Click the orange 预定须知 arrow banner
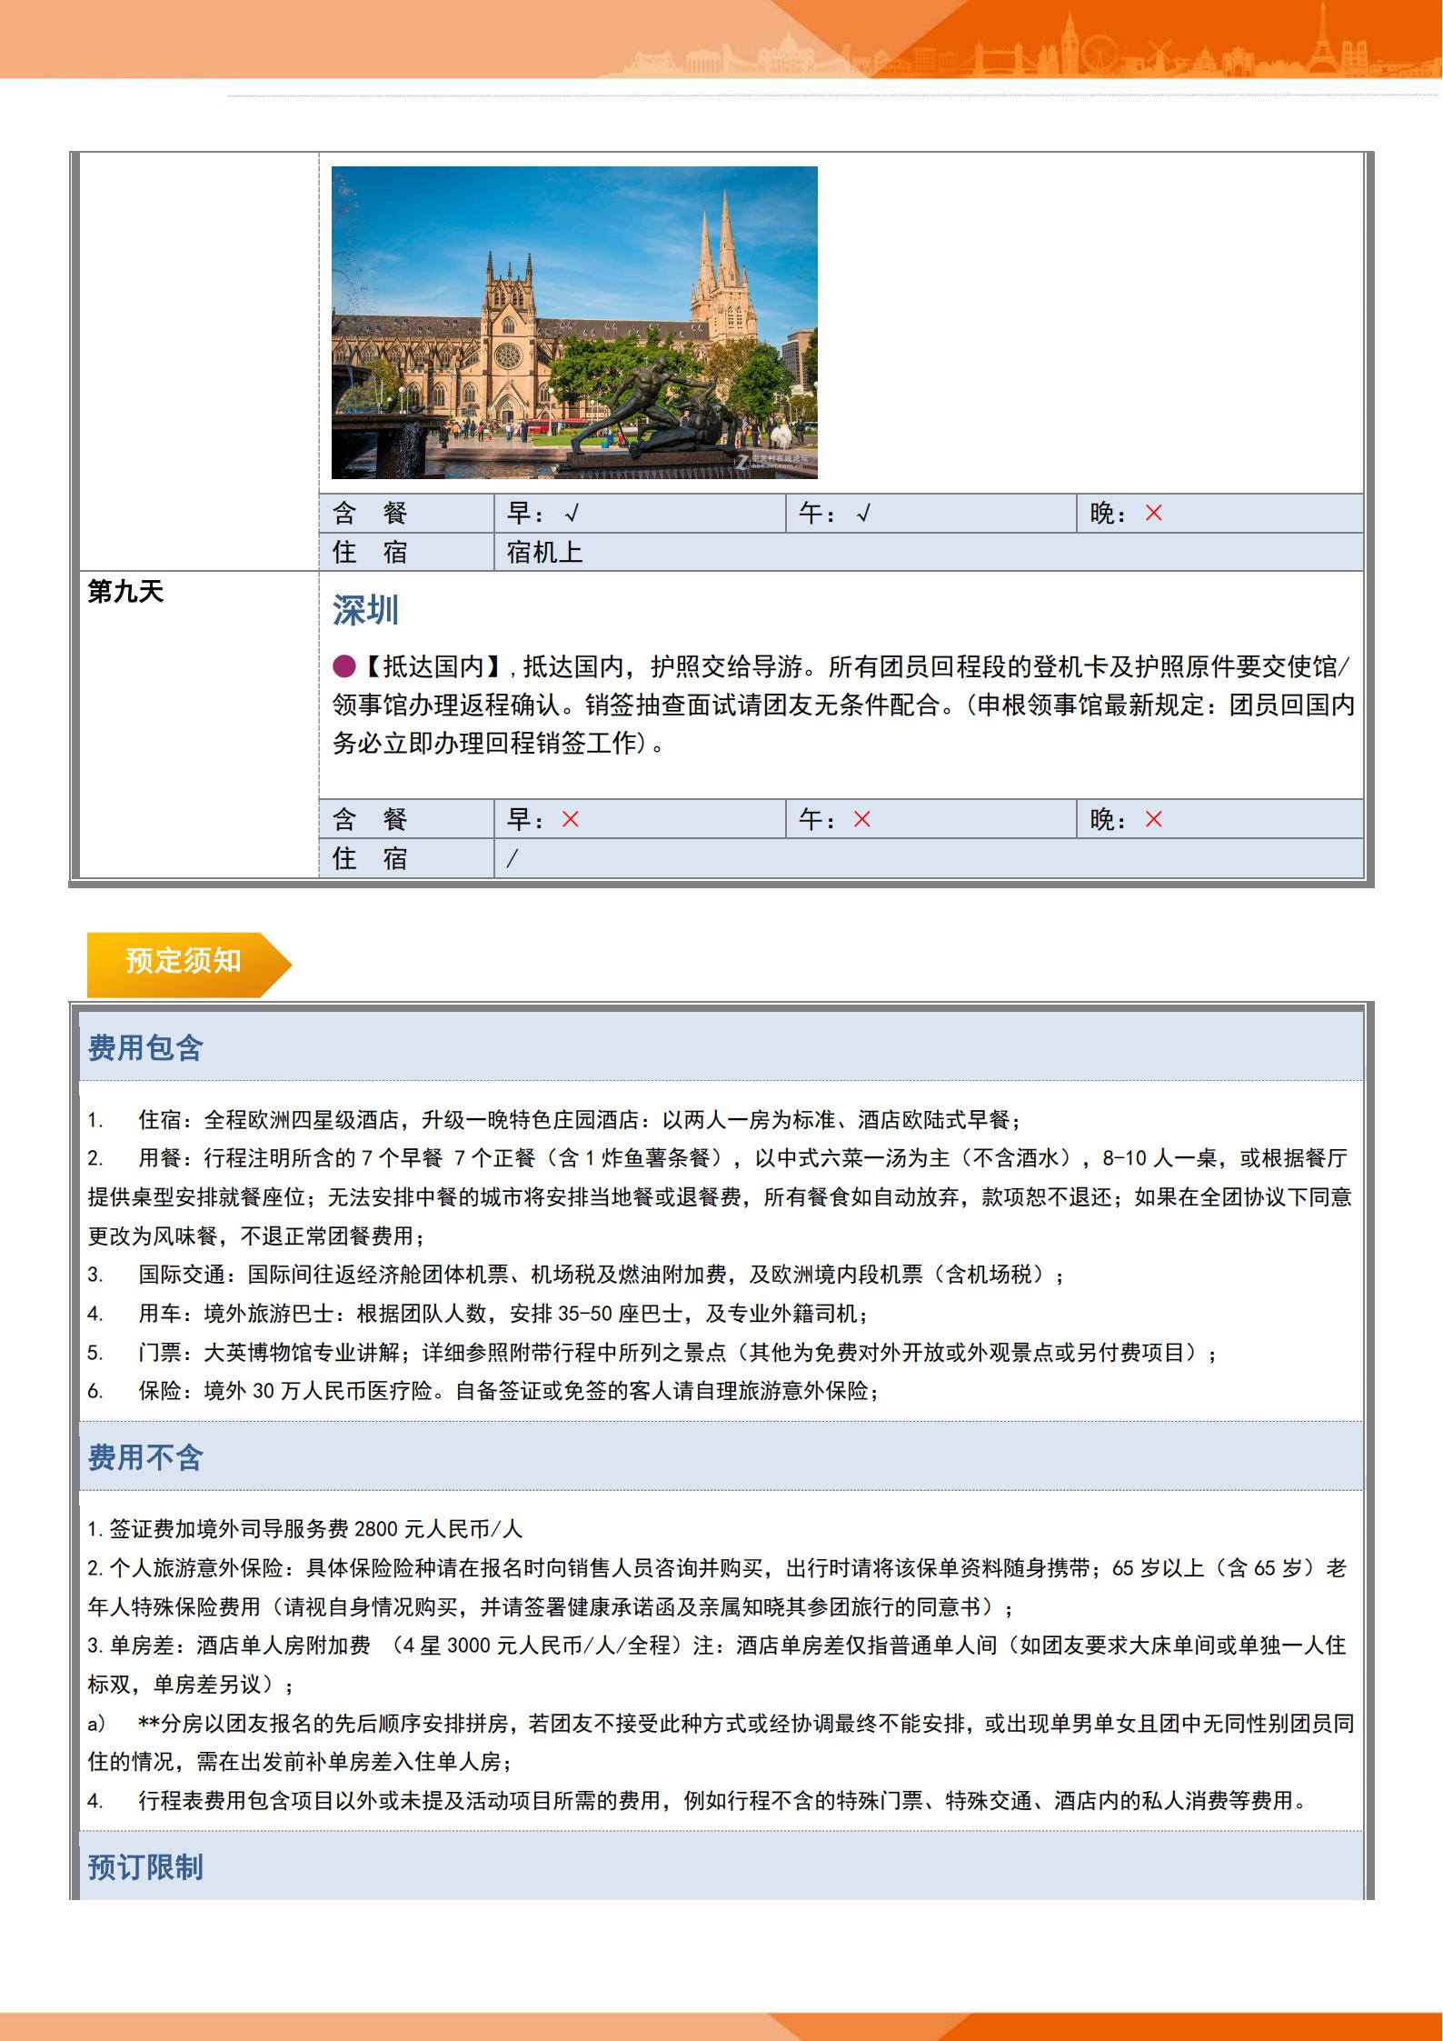Viewport: 1443px width, 2041px height. [x=187, y=961]
